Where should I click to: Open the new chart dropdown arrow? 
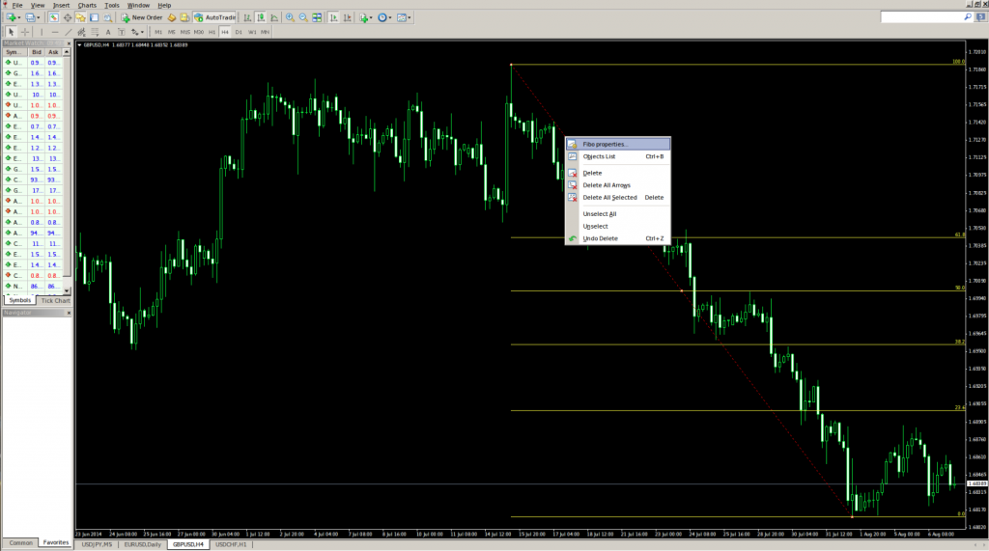[x=19, y=17]
